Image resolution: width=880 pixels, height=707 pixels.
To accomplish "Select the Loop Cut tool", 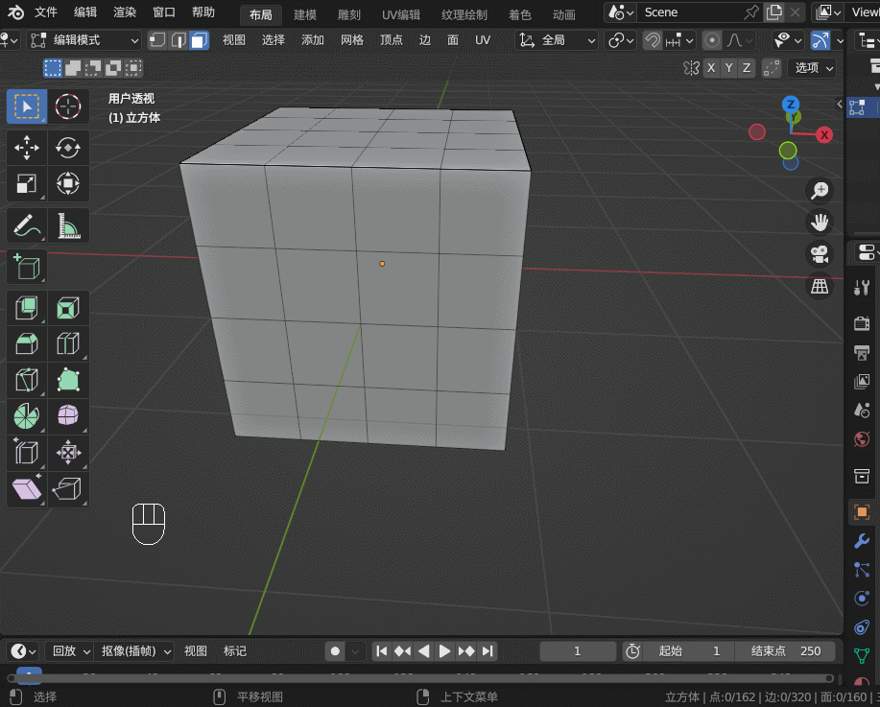I will 68,343.
